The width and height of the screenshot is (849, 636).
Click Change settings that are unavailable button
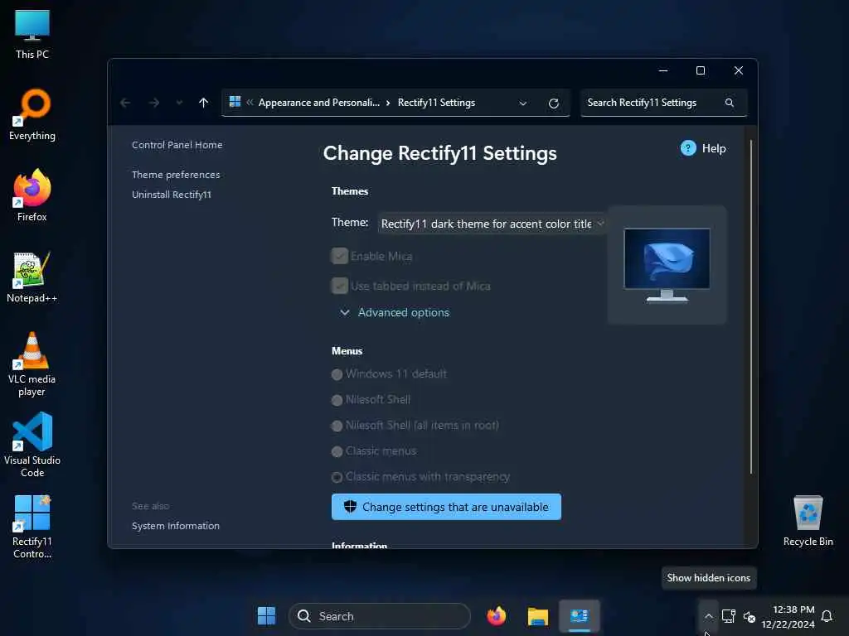tap(446, 507)
